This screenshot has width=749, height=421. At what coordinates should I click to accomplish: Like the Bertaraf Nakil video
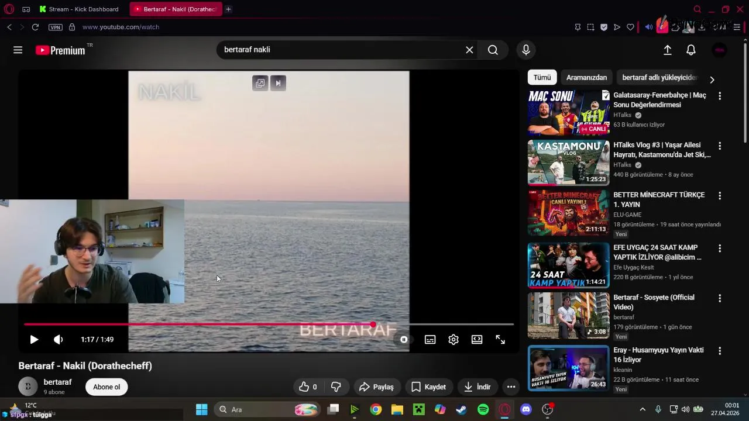tap(308, 387)
